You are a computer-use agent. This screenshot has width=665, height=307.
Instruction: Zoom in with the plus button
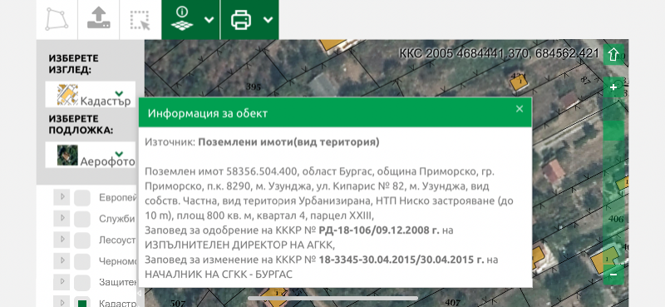coord(613,87)
